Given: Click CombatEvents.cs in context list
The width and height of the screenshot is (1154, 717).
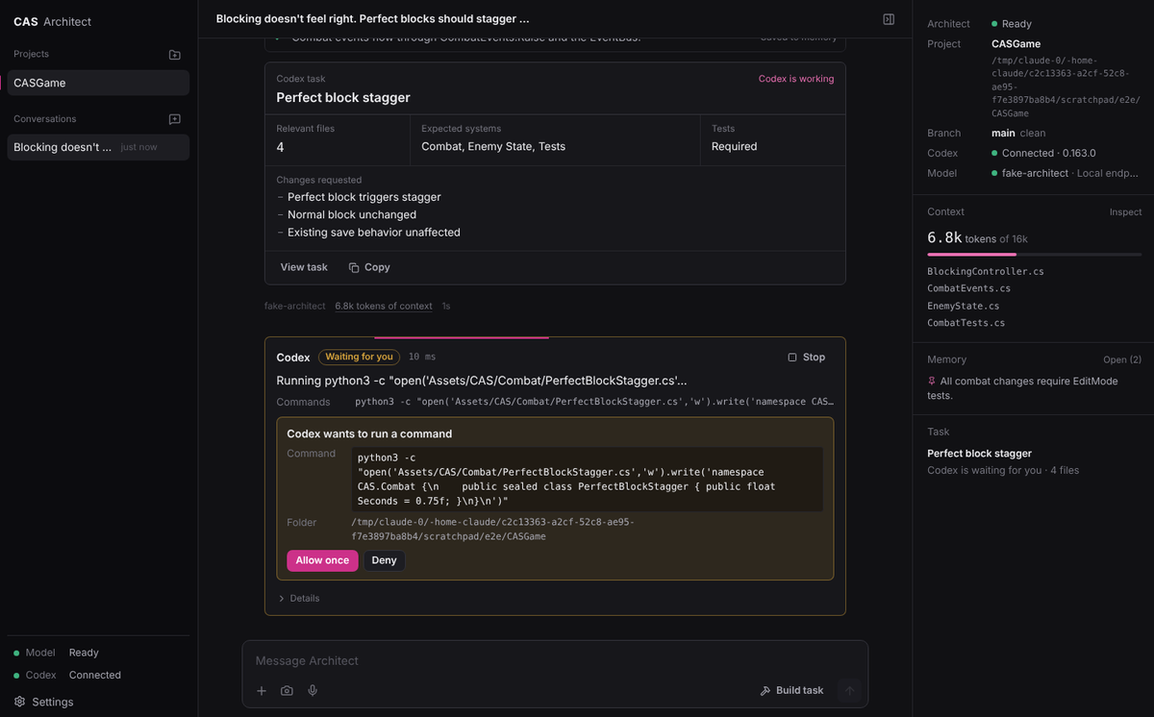Looking at the screenshot, I should tap(968, 288).
